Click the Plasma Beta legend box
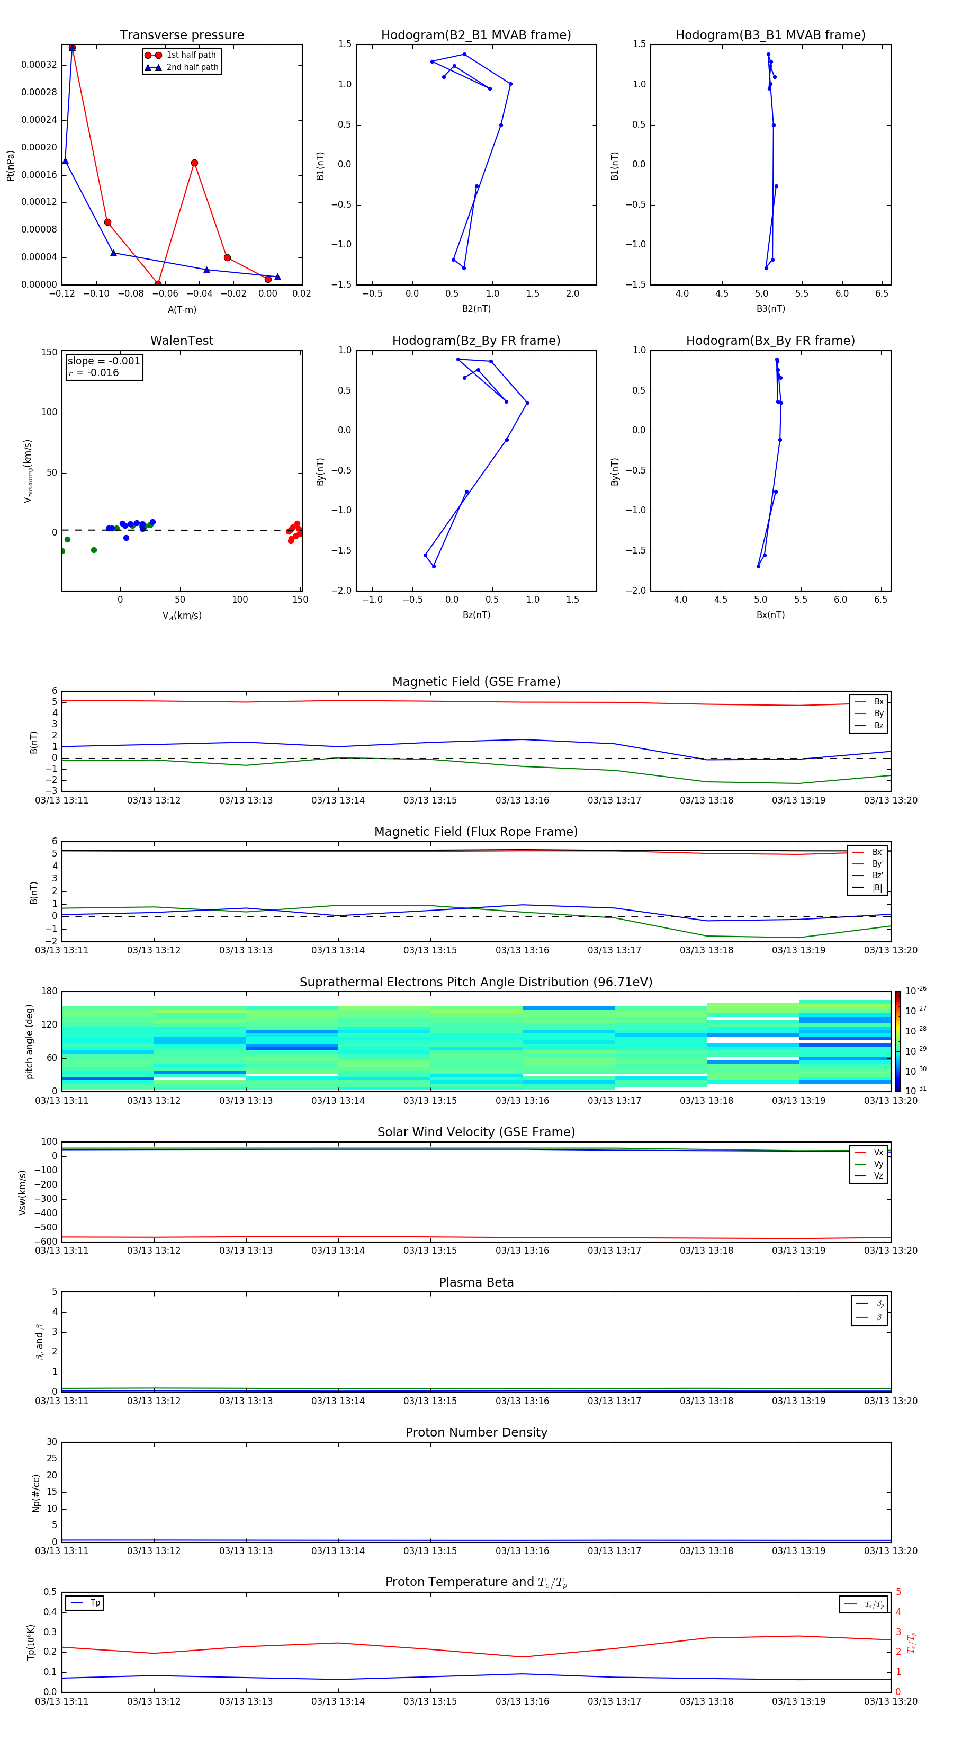Screen dimensions: 953x1748 (x=869, y=1310)
